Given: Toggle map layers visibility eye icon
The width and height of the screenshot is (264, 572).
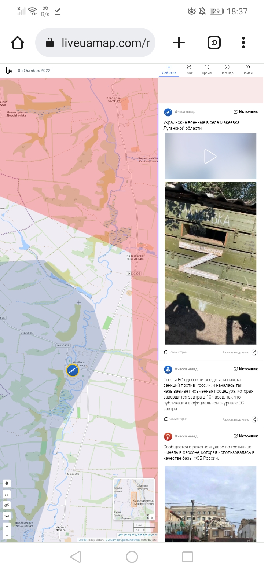Looking at the screenshot, I should [7, 505].
